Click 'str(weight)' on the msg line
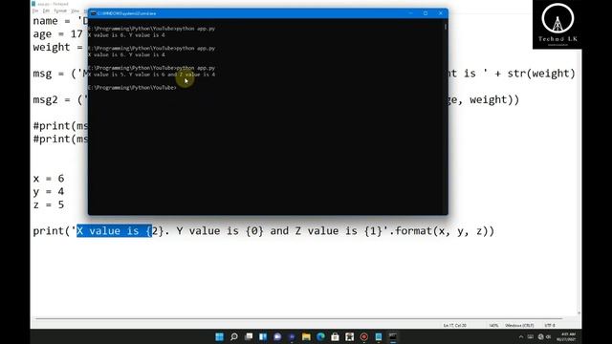This screenshot has height=344, width=612. tap(541, 74)
